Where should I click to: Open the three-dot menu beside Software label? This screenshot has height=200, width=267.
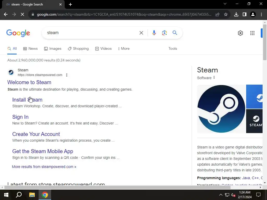coord(214,78)
